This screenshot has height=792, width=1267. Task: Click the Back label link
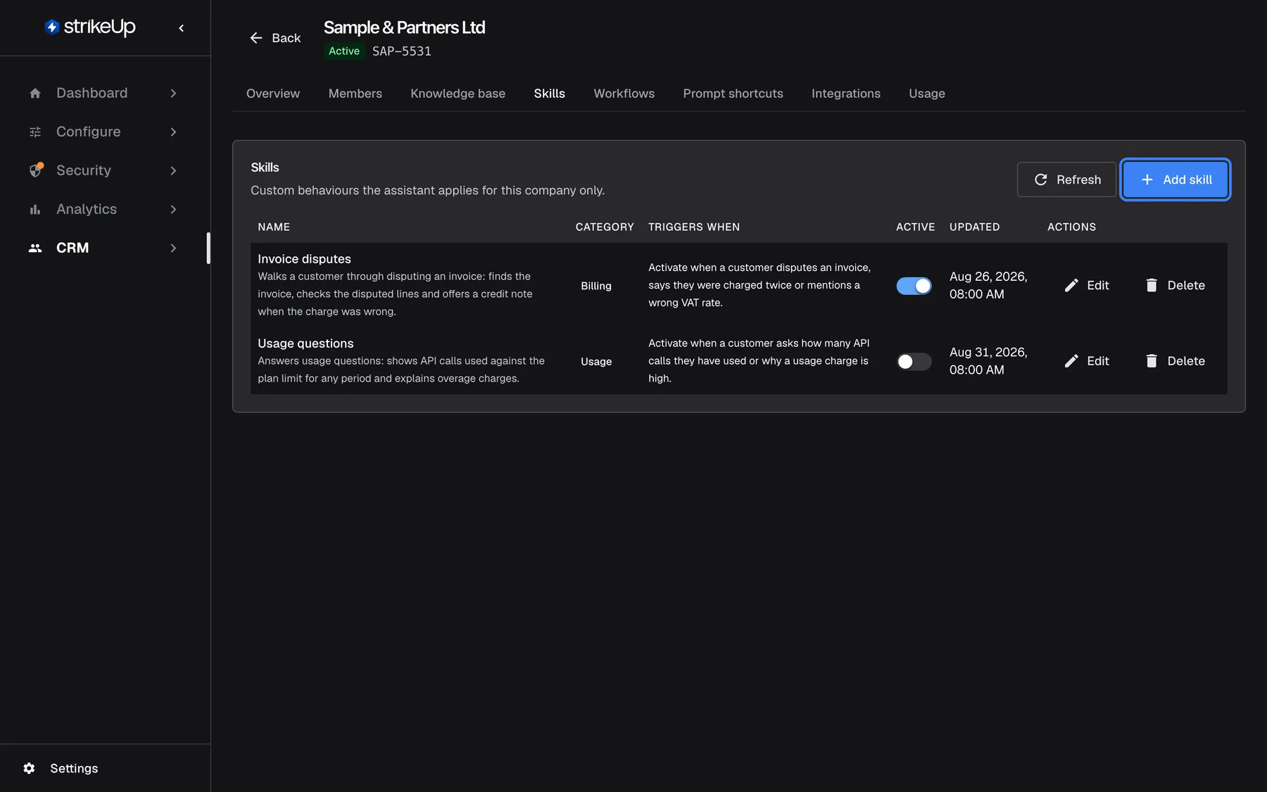point(286,38)
